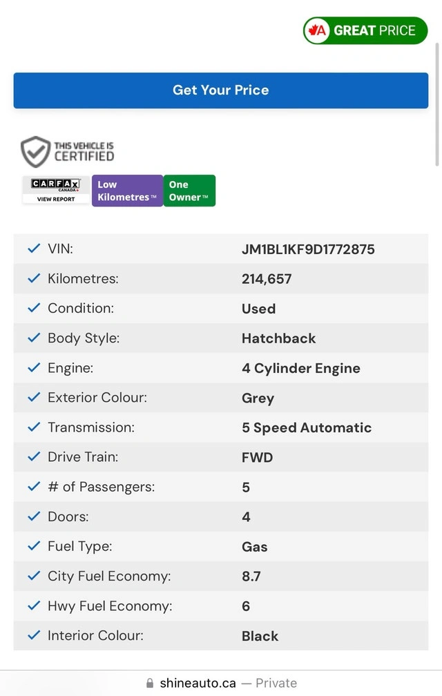
Task: Click the 214,657 kilometres value
Action: pyautogui.click(x=267, y=279)
